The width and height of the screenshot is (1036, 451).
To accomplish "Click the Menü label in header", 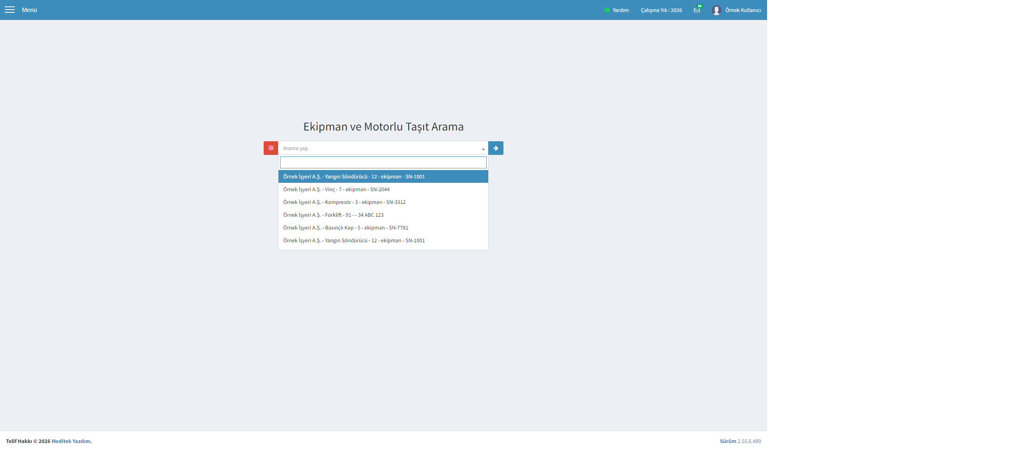I will point(29,10).
